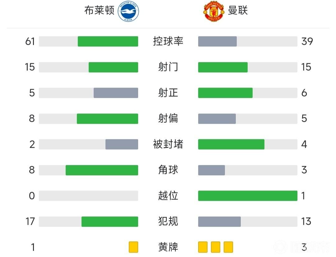Screen dimensions: 336x257
Task: Click the 黄牌 stat label
Action: point(168,247)
